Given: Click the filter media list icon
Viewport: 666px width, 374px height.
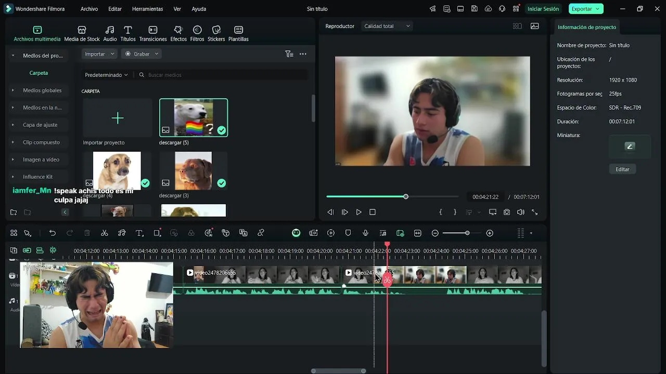Looking at the screenshot, I should 289,54.
